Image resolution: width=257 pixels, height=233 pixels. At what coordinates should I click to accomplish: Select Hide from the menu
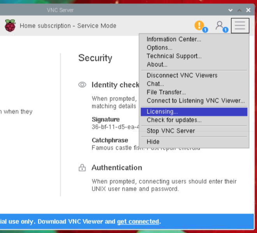(x=194, y=142)
